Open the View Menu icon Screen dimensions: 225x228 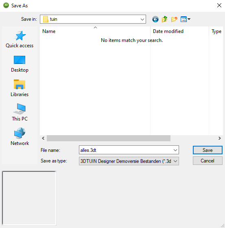point(186,19)
